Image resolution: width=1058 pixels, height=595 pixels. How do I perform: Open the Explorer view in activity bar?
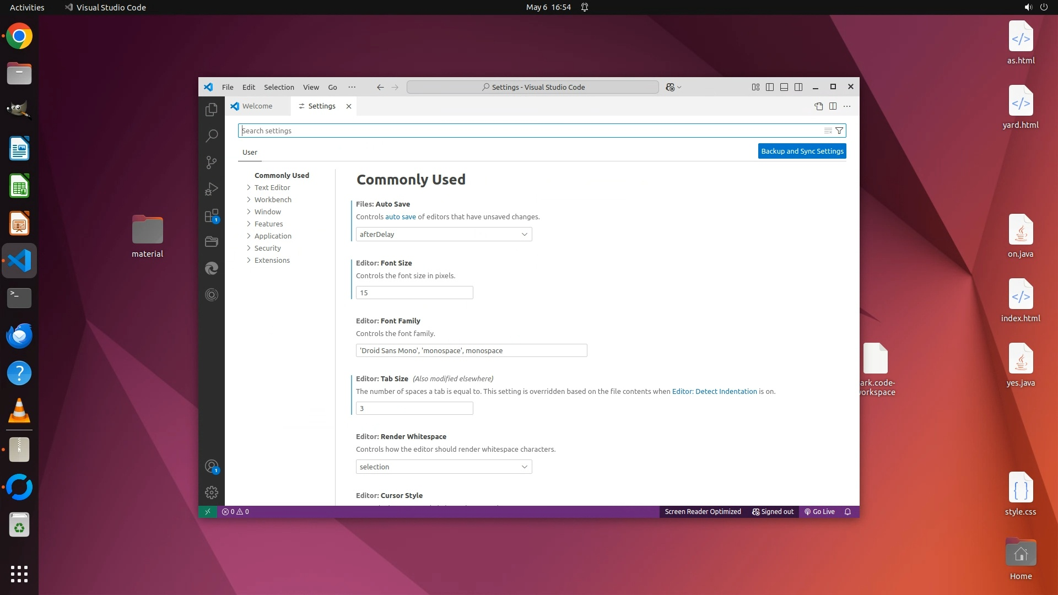(211, 110)
